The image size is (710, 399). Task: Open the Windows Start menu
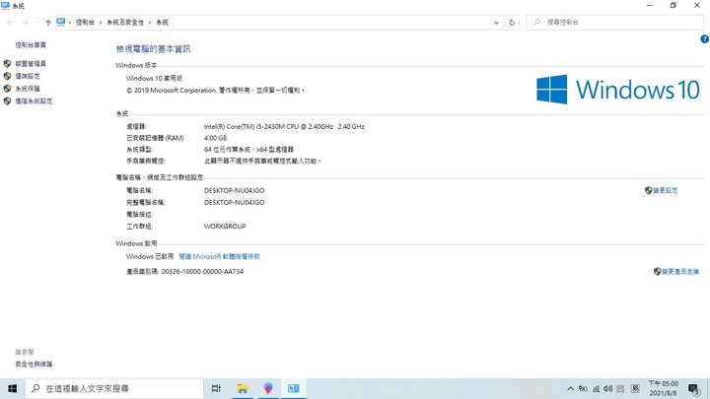click(x=12, y=388)
